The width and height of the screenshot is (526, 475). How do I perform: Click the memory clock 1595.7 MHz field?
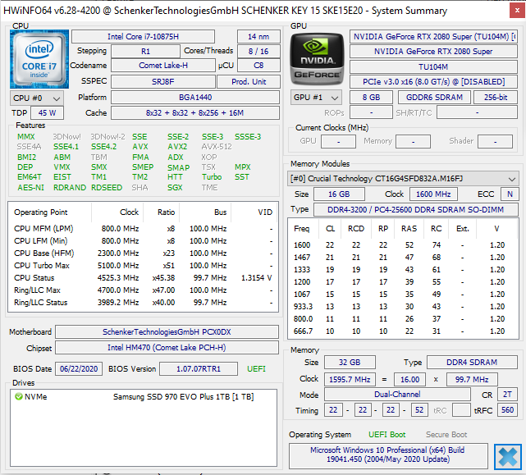[x=350, y=379]
